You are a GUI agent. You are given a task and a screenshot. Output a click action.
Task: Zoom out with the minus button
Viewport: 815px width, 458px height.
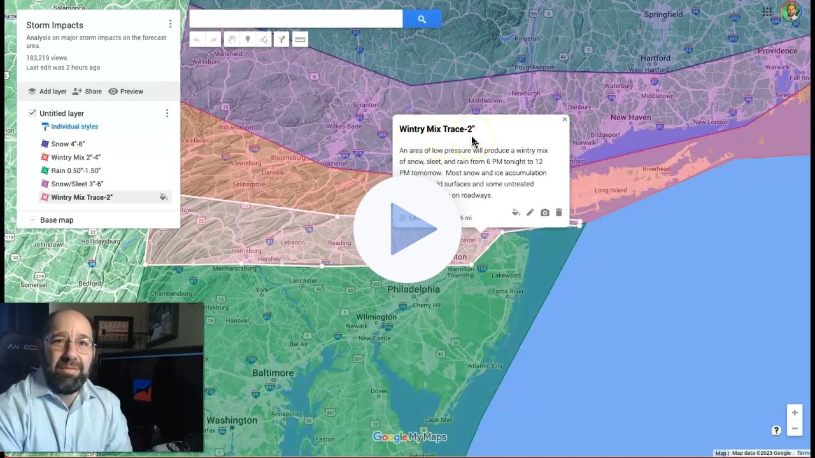795,429
